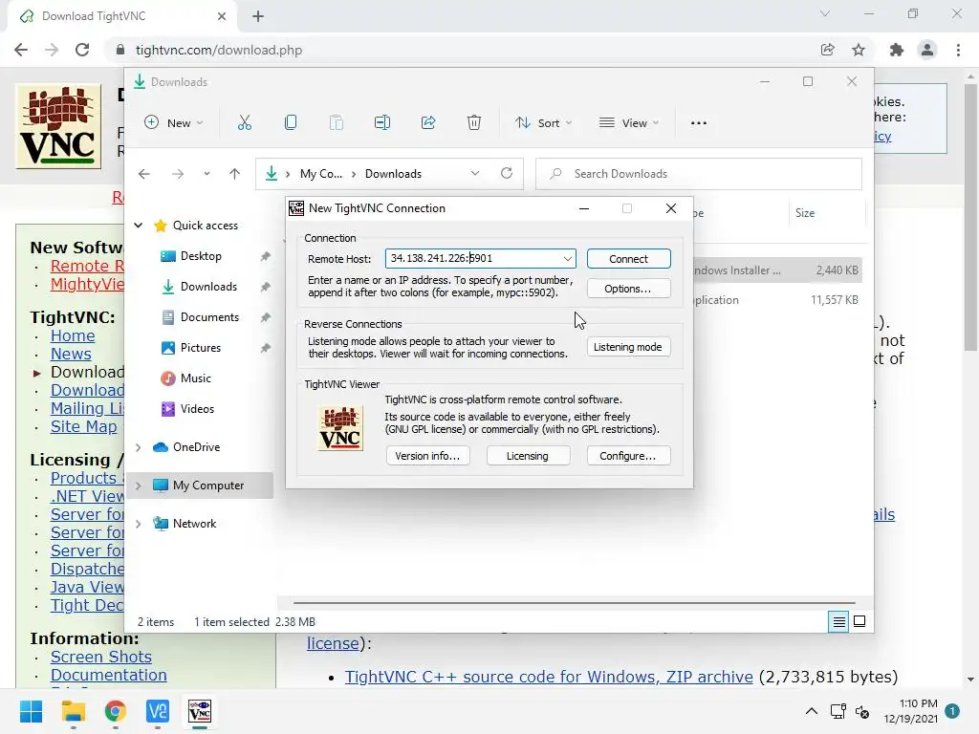Switch Explorer to large thumbnails view layout
This screenshot has height=734, width=979.
[x=859, y=621]
